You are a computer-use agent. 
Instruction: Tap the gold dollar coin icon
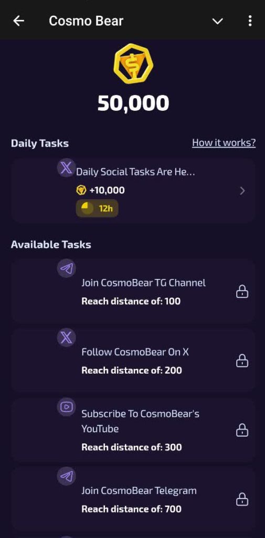[x=133, y=64]
